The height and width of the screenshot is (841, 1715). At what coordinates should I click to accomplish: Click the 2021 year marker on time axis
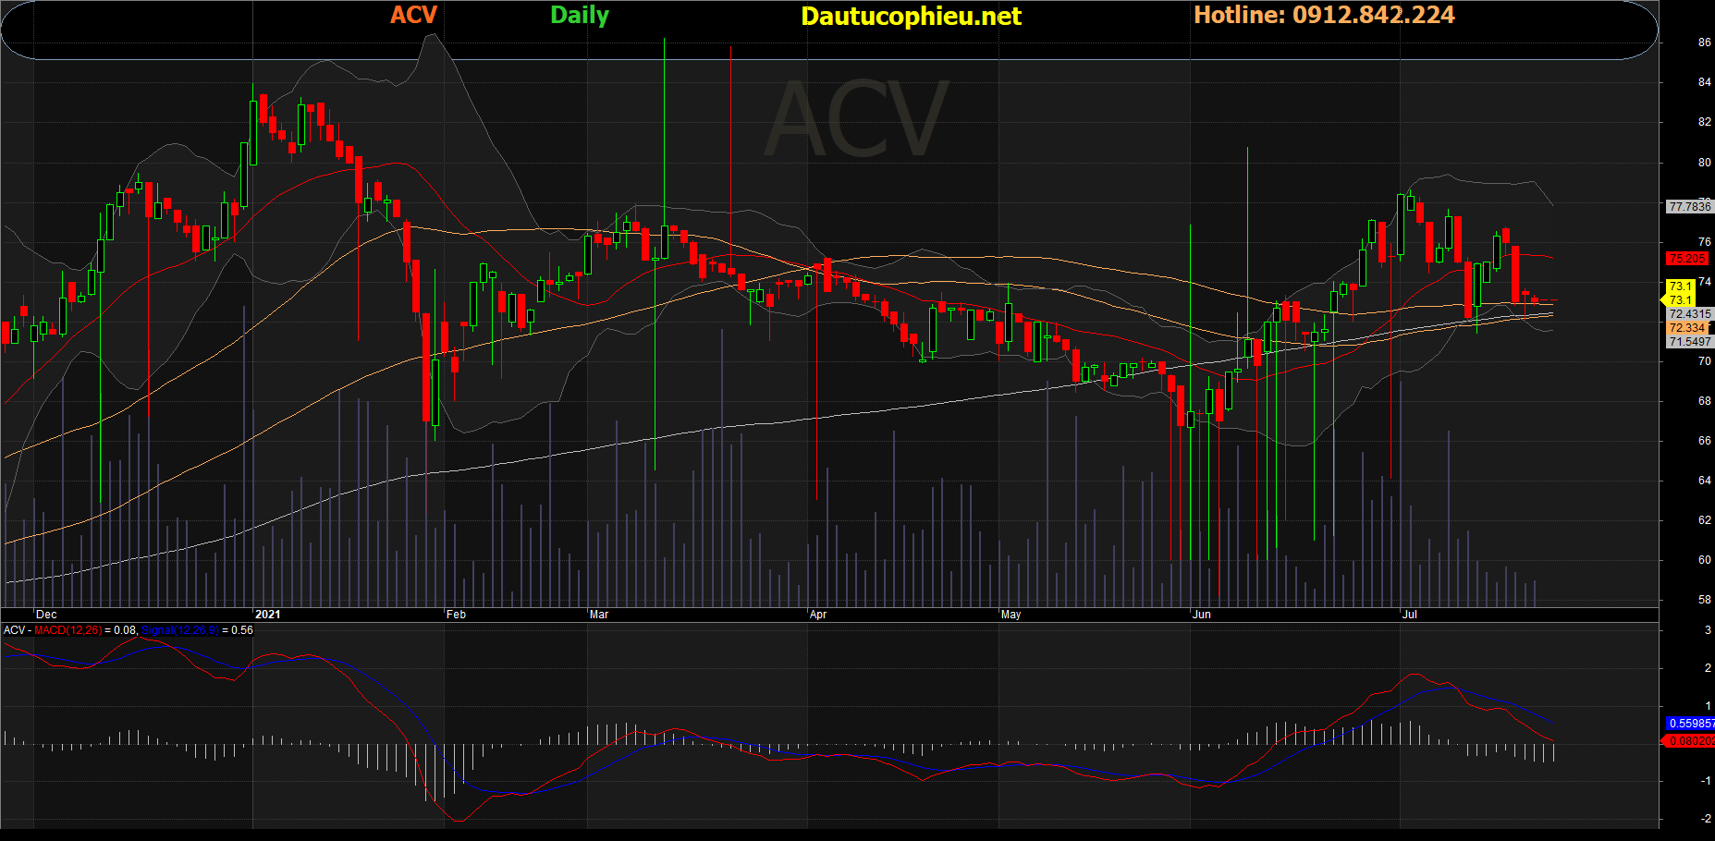point(267,615)
